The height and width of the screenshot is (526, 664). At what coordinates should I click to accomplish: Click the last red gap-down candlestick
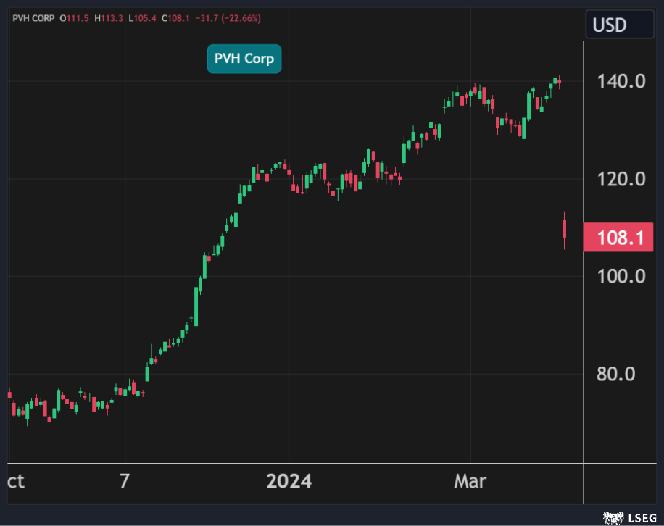[x=565, y=229]
